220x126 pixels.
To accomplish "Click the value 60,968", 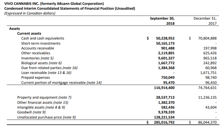I will tap(211, 68).
